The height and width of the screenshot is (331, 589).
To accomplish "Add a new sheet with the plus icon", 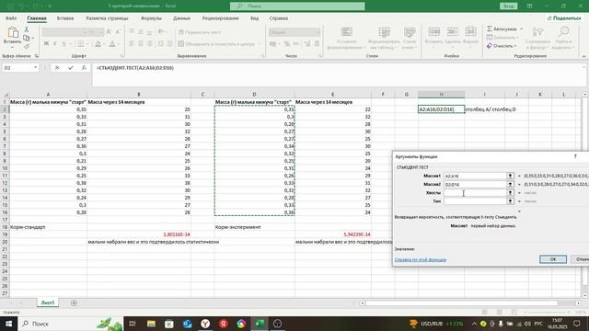I will 74,302.
